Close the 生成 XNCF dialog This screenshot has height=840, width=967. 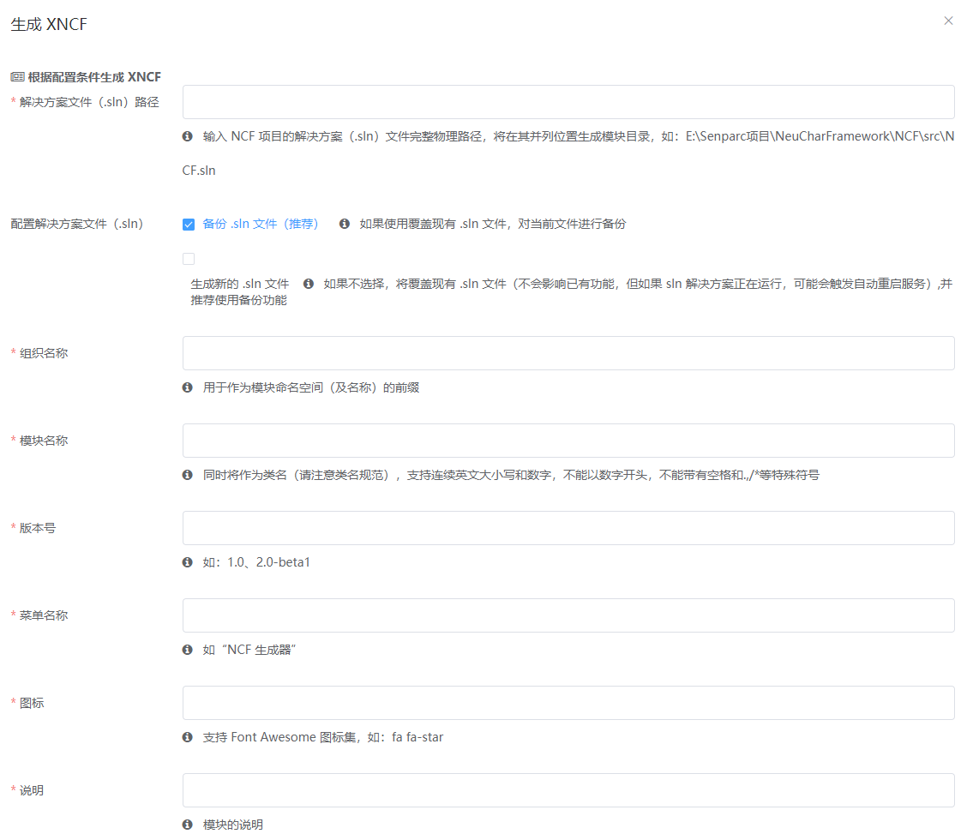click(x=948, y=21)
